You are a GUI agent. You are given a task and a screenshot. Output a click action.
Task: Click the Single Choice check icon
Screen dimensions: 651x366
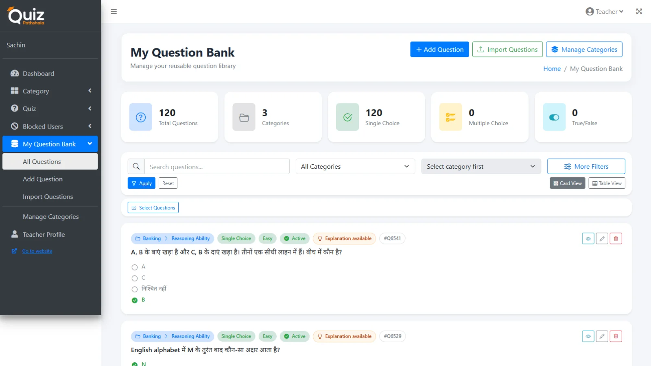click(347, 117)
